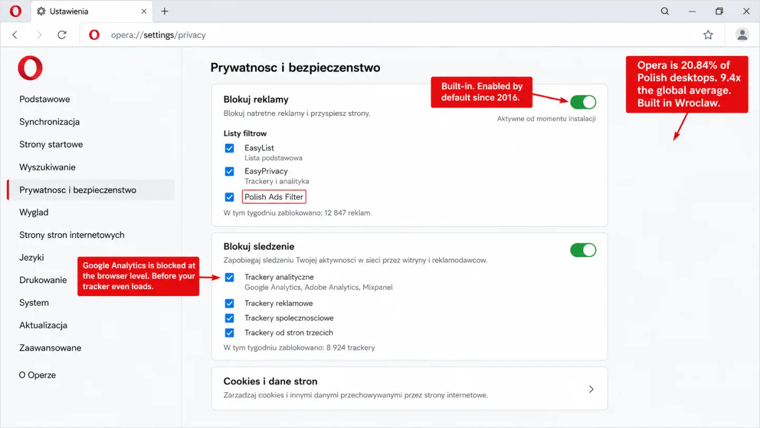Open Strony startowe settings section

[x=51, y=145]
